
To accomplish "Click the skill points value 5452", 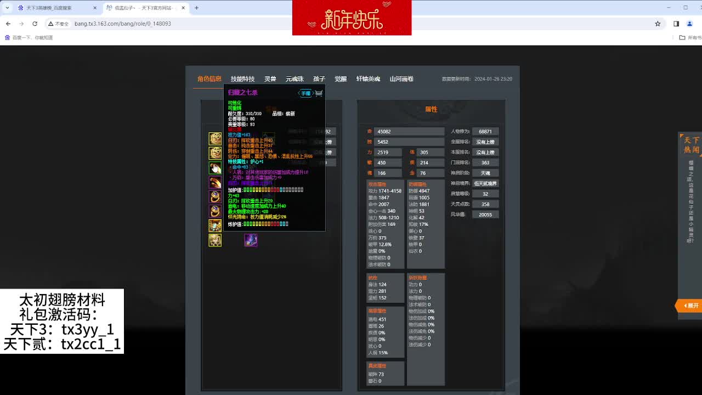I will 409,142.
